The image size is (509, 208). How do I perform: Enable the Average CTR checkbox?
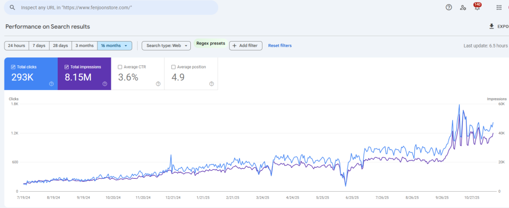(120, 67)
